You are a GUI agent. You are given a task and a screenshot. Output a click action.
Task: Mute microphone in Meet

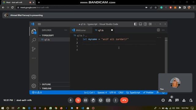[70, 100]
